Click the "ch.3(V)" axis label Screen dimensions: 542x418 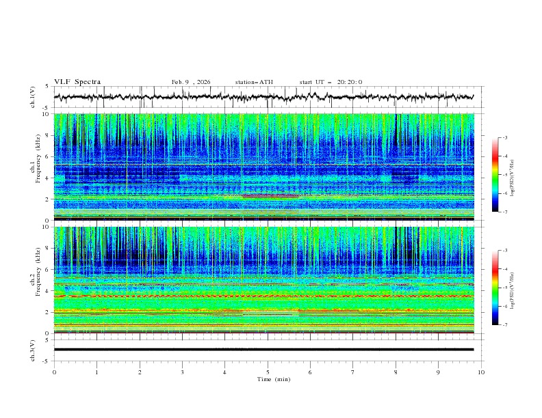33,350
